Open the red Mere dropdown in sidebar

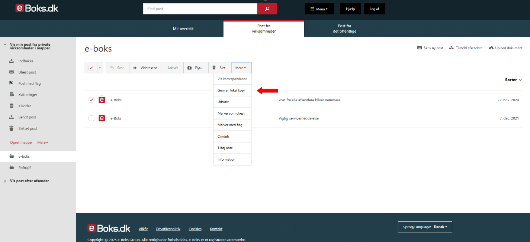click(43, 143)
